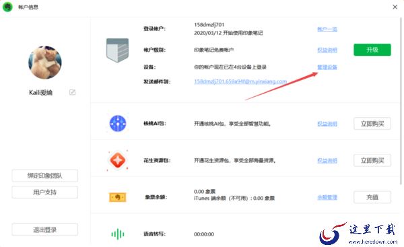This screenshot has width=404, height=247.
Task: Click the Kaili username text
Action: click(40, 92)
